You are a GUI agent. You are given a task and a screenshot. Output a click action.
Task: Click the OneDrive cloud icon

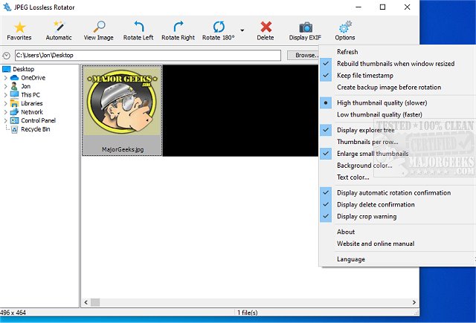15,77
